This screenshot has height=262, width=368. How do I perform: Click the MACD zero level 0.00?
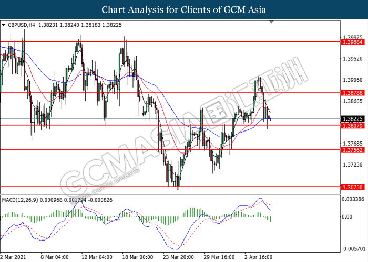pyautogui.click(x=347, y=217)
